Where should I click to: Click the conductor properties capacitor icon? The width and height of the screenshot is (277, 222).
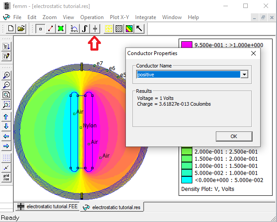(x=95, y=28)
